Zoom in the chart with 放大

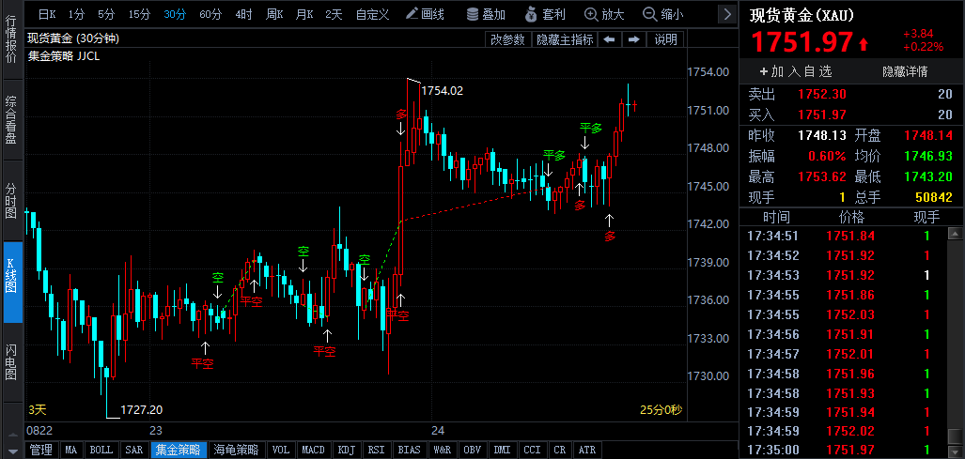pos(603,14)
